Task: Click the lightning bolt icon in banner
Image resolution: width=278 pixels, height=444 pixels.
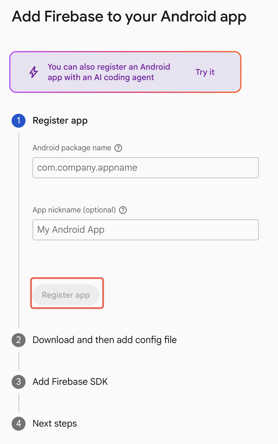Action: tap(34, 72)
